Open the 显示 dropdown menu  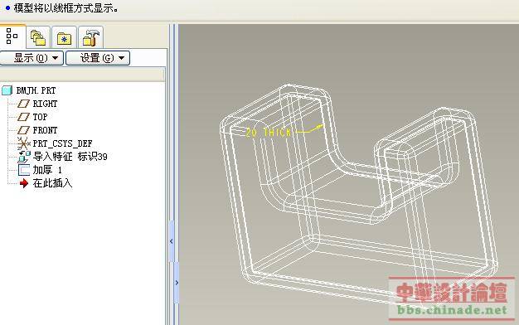pyautogui.click(x=32, y=58)
